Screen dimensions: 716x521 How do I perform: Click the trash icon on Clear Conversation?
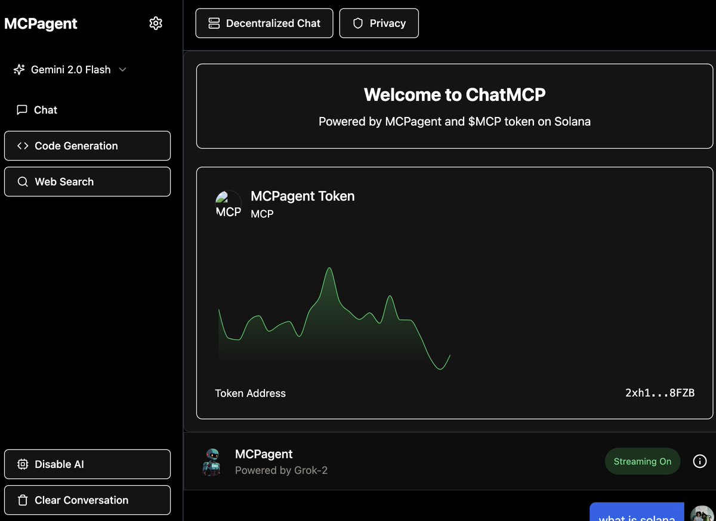[x=21, y=500]
